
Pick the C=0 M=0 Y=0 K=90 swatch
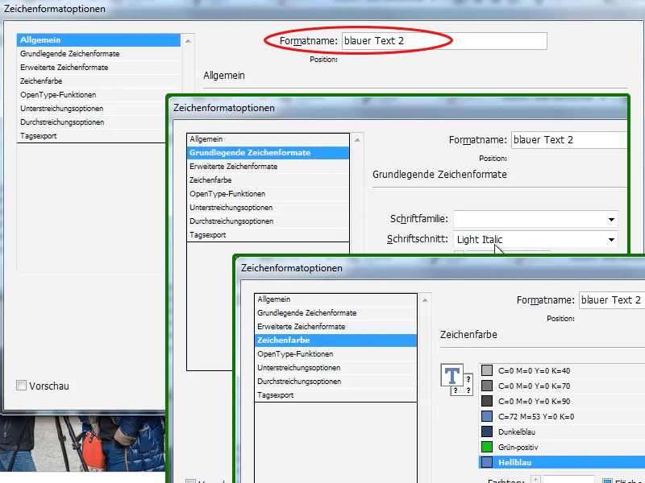pyautogui.click(x=562, y=401)
